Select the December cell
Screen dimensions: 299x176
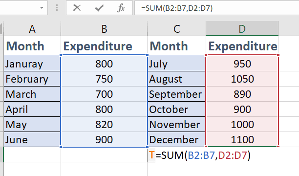click(177, 139)
